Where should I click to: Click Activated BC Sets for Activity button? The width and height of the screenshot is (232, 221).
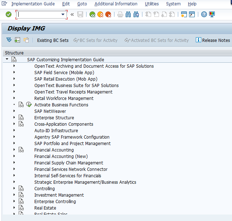tap(156, 40)
